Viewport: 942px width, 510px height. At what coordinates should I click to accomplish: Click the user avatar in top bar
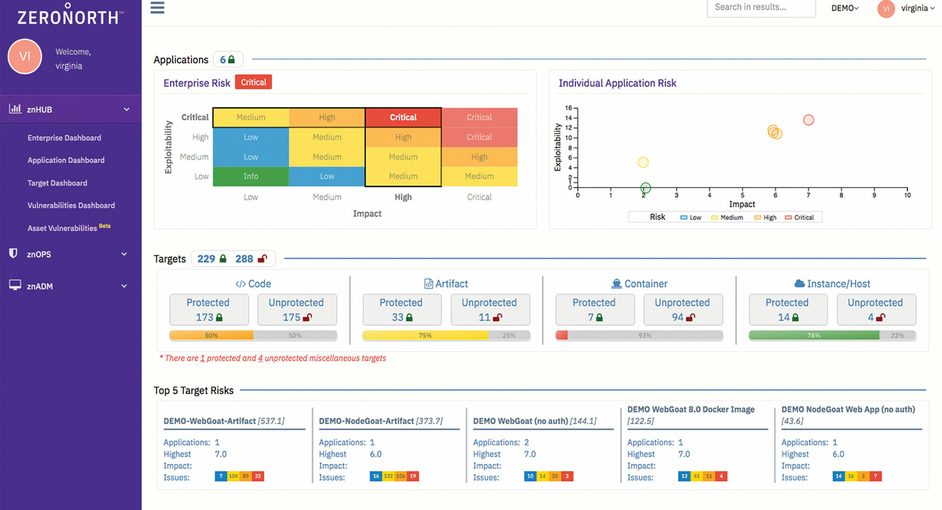tap(885, 8)
